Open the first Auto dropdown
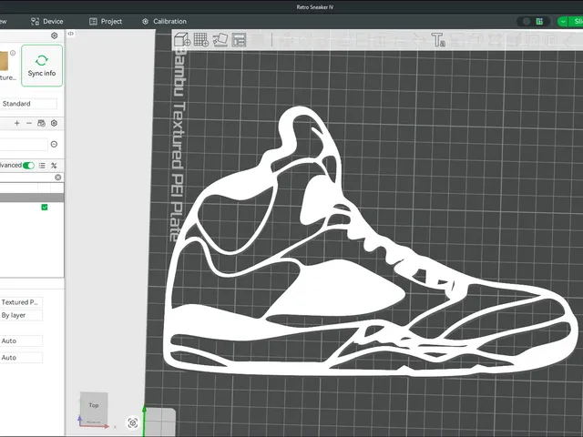Screen dimensions: 583x437 click(21, 340)
